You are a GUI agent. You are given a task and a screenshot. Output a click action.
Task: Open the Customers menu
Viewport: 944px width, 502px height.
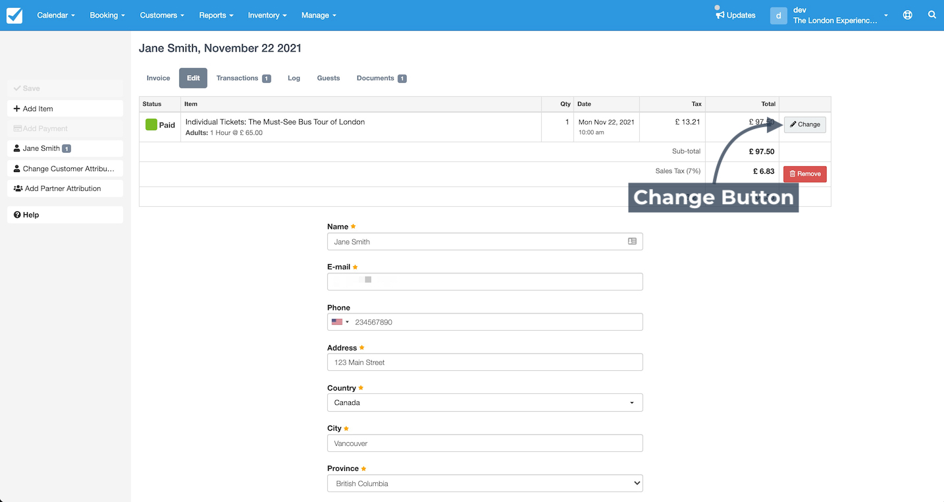pos(162,15)
